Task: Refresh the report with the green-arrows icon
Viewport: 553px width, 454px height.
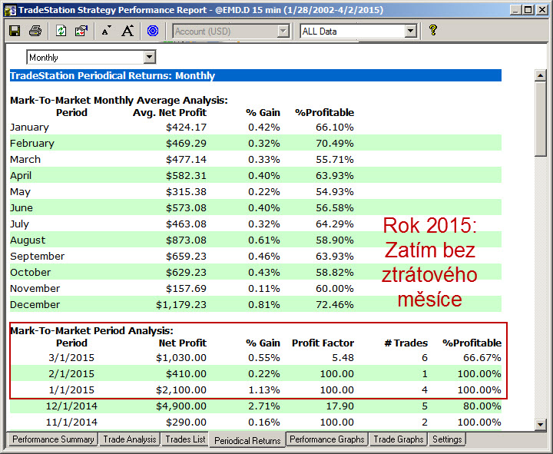Action: (x=61, y=31)
